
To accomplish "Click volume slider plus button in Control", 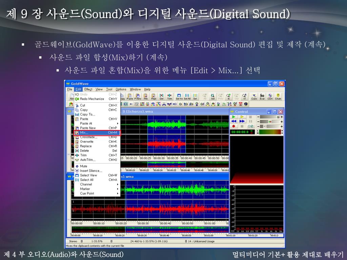I will point(282,117).
